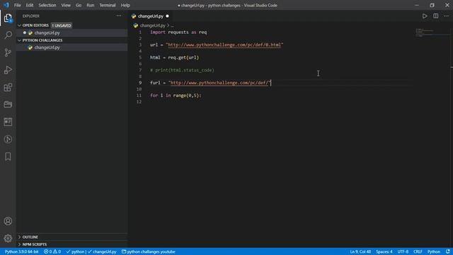The height and width of the screenshot is (255, 453).
Task: Open the Bookmarks view icon
Action: [8, 157]
